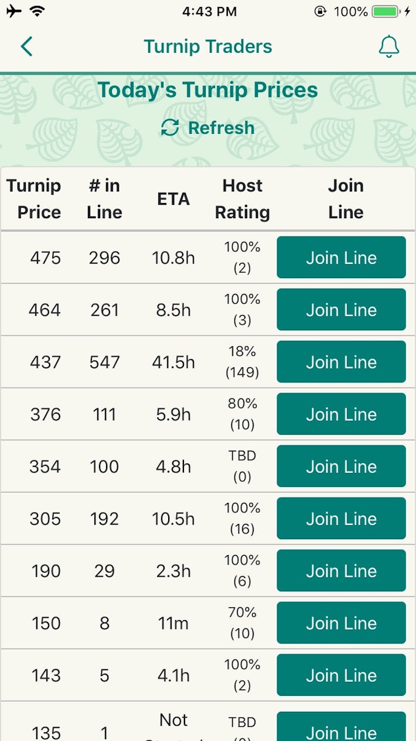Join line with only 8 people waiting
The image size is (416, 741).
click(x=342, y=622)
